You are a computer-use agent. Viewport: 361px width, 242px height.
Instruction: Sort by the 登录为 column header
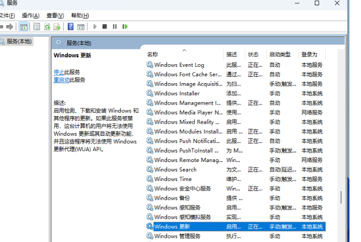pos(312,54)
